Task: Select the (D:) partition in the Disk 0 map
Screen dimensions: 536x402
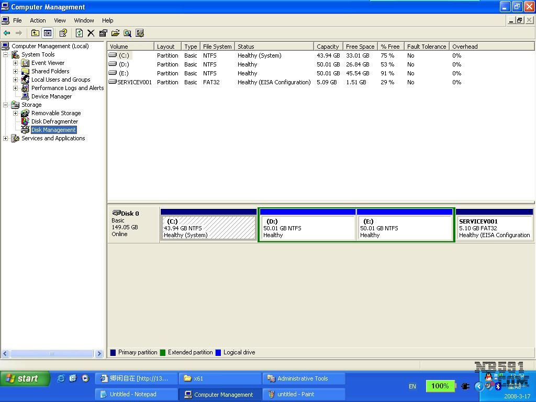Action: [x=307, y=228]
